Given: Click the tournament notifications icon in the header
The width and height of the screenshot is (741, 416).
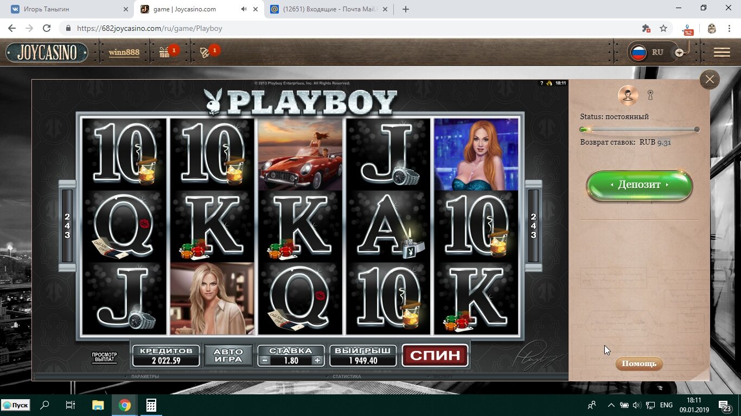Looking at the screenshot, I should (205, 52).
